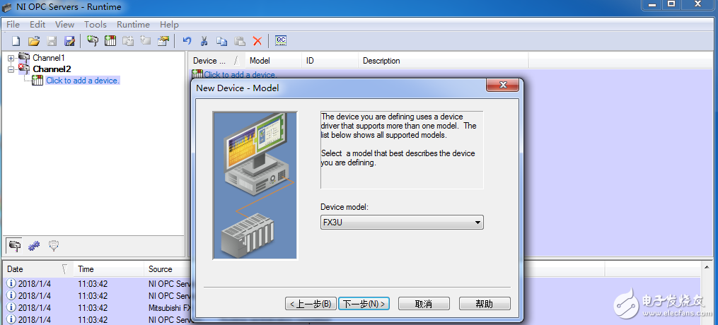The width and height of the screenshot is (718, 325).
Task: Select the Channel1 tree label
Action: pos(49,58)
